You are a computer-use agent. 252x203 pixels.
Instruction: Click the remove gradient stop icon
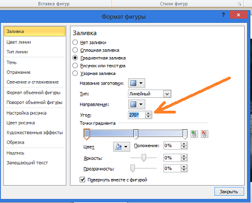click(204, 134)
